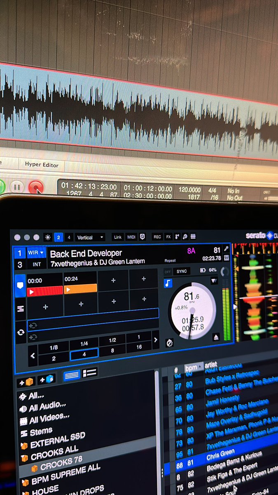The image size is (278, 495).
Task: Select the 4 beat auto loop
Action: click(84, 354)
